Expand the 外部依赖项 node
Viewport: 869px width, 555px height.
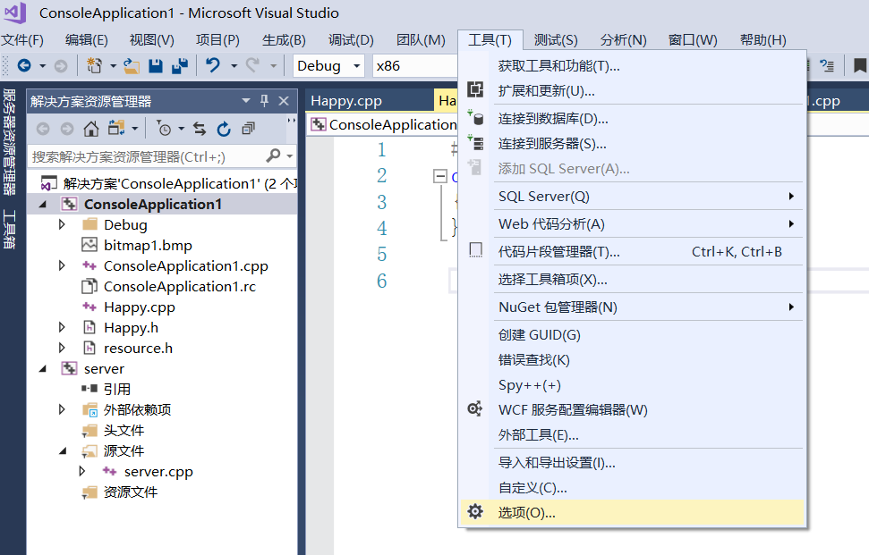(x=62, y=409)
